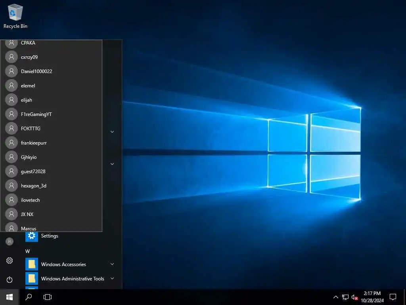Open the Settings gear in Start rail
Screen dimensions: 406x305
pos(10,261)
